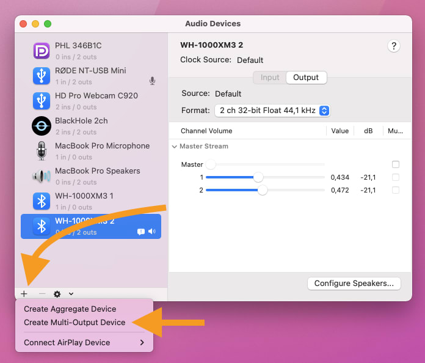Screen dimensions: 425x363
Task: Open the gear settings action menu
Action: coord(57,294)
